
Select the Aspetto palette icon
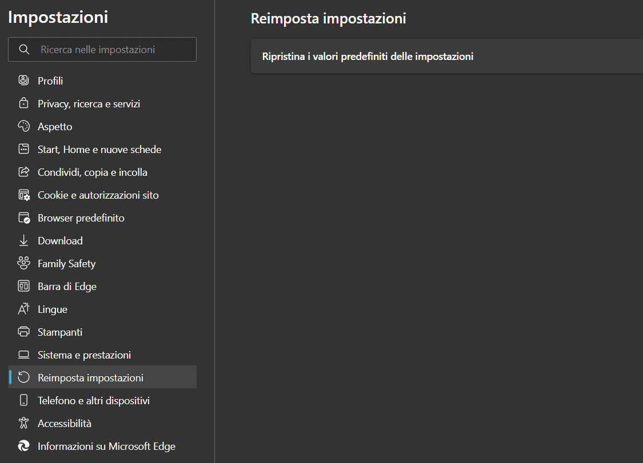[x=23, y=126]
